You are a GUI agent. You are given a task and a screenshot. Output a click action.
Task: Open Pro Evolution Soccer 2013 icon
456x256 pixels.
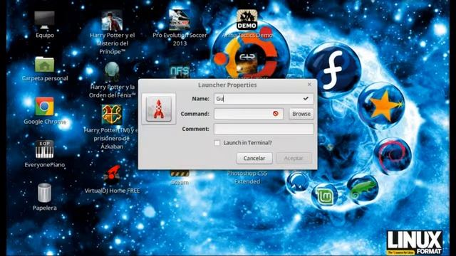(180, 20)
